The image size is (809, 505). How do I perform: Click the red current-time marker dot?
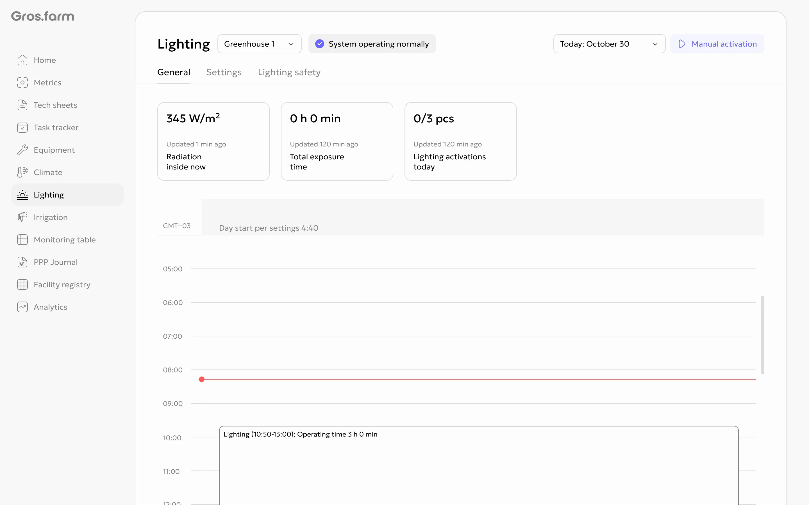pos(202,379)
